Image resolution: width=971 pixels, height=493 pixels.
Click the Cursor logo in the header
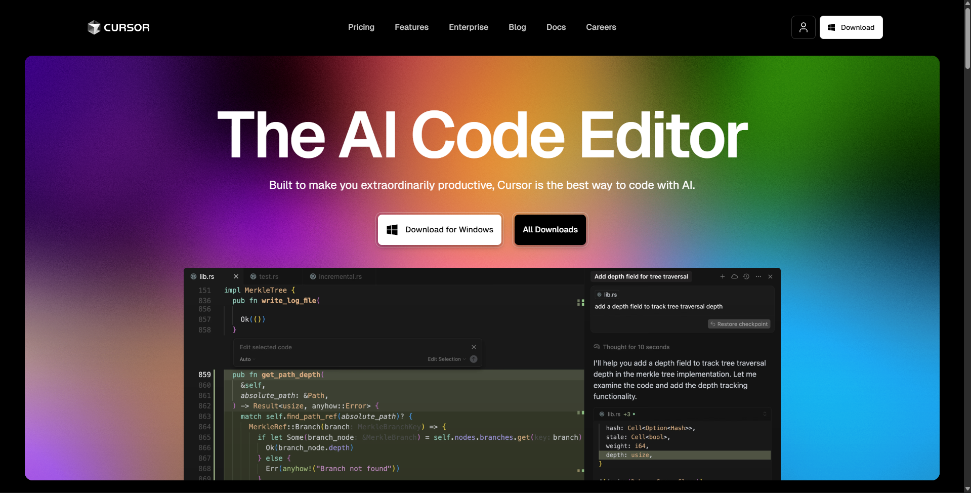point(119,27)
